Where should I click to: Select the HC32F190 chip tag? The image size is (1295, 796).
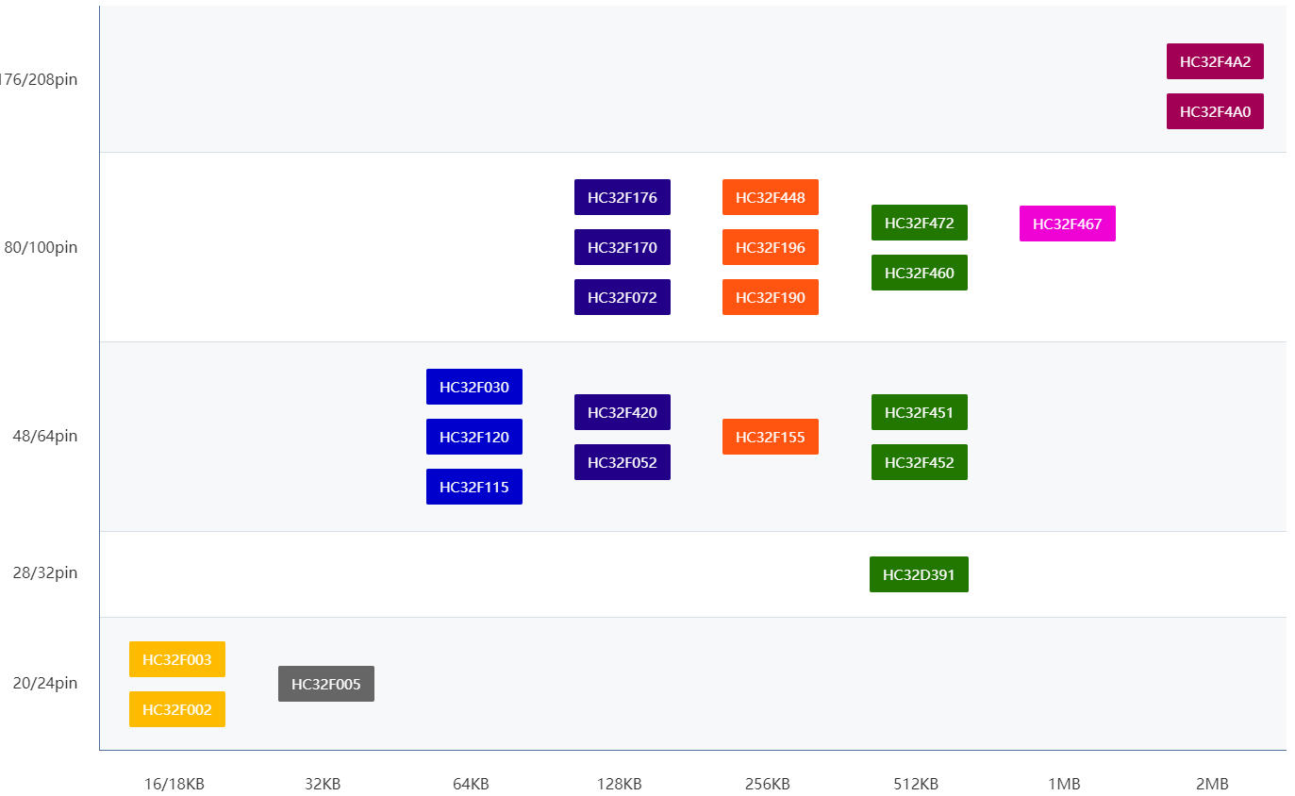click(x=771, y=297)
